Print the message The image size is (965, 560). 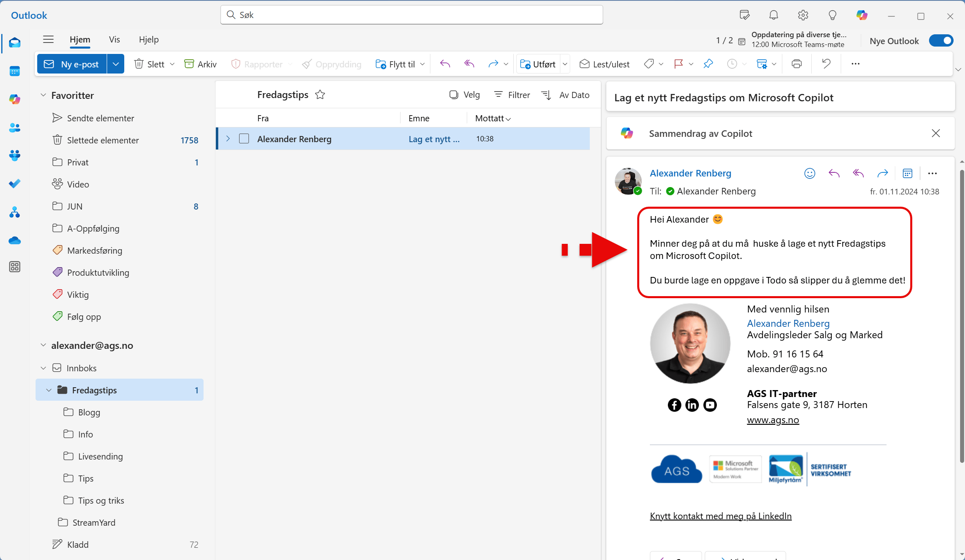797,64
